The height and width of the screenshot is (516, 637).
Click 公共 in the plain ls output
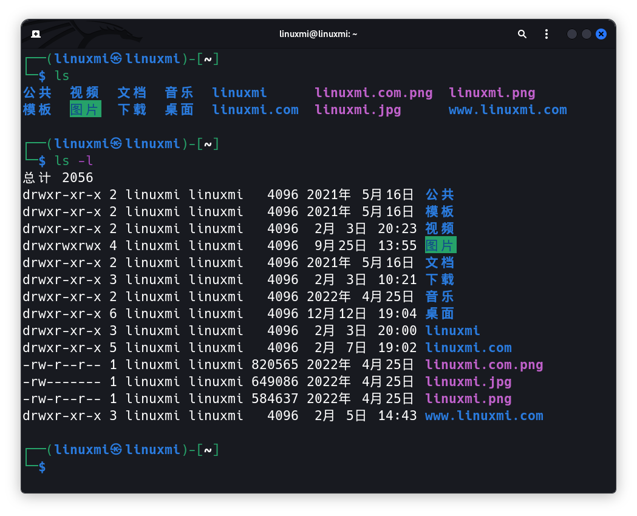pyautogui.click(x=38, y=93)
